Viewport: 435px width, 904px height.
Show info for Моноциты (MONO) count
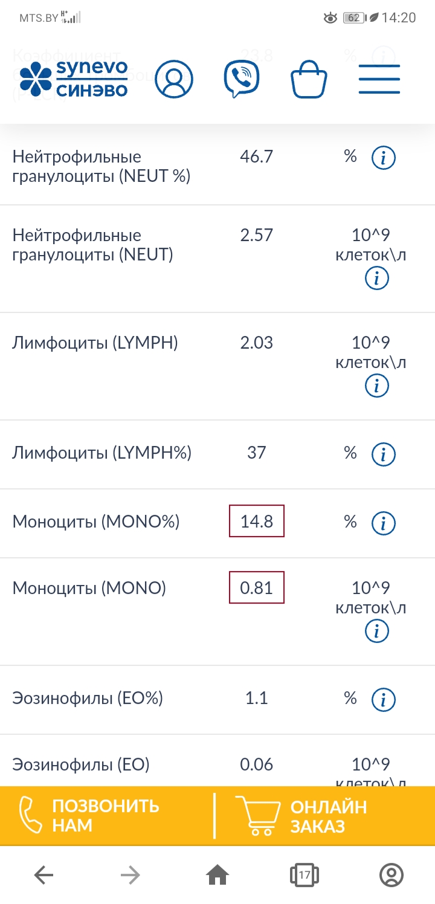coord(377,631)
